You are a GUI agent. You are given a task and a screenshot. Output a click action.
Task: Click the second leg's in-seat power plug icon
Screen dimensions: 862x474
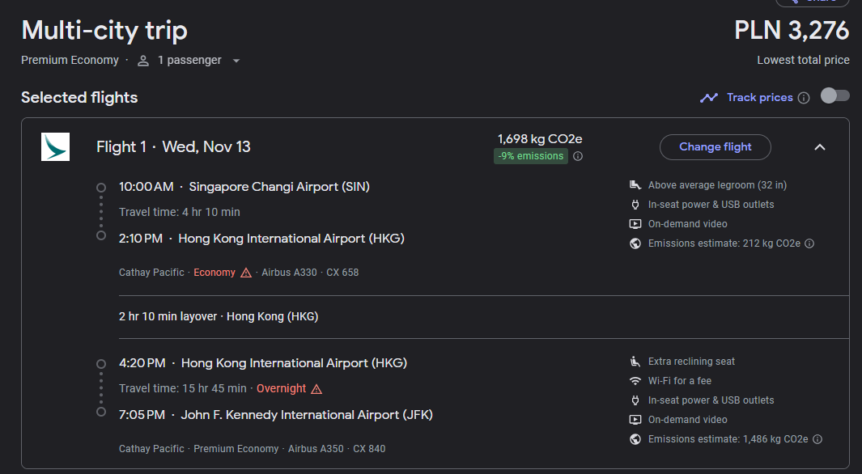click(x=635, y=400)
